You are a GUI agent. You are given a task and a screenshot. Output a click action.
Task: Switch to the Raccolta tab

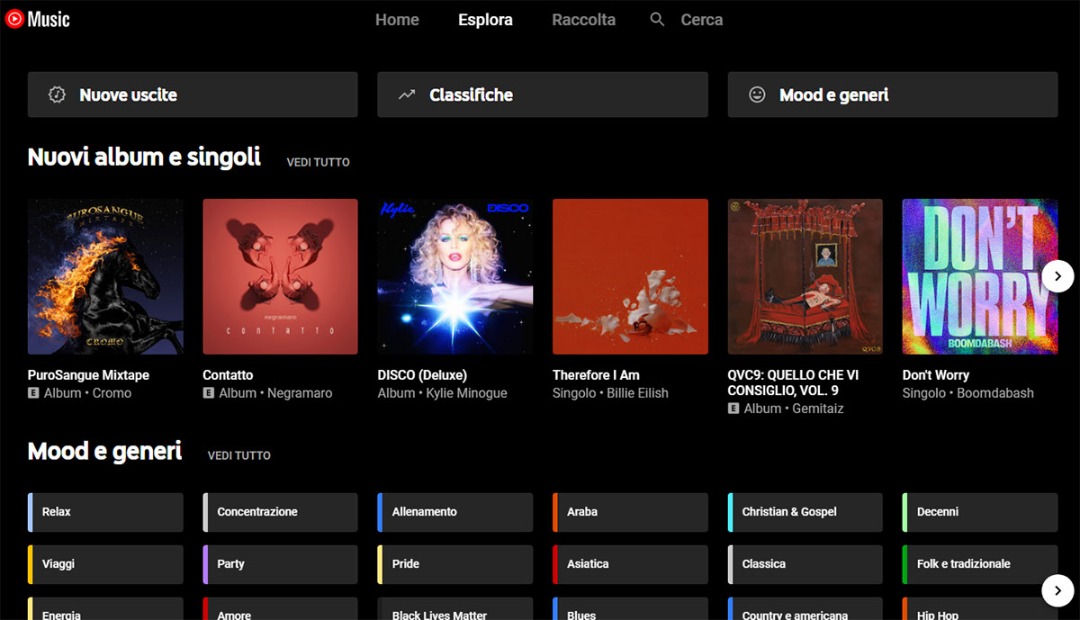(584, 20)
